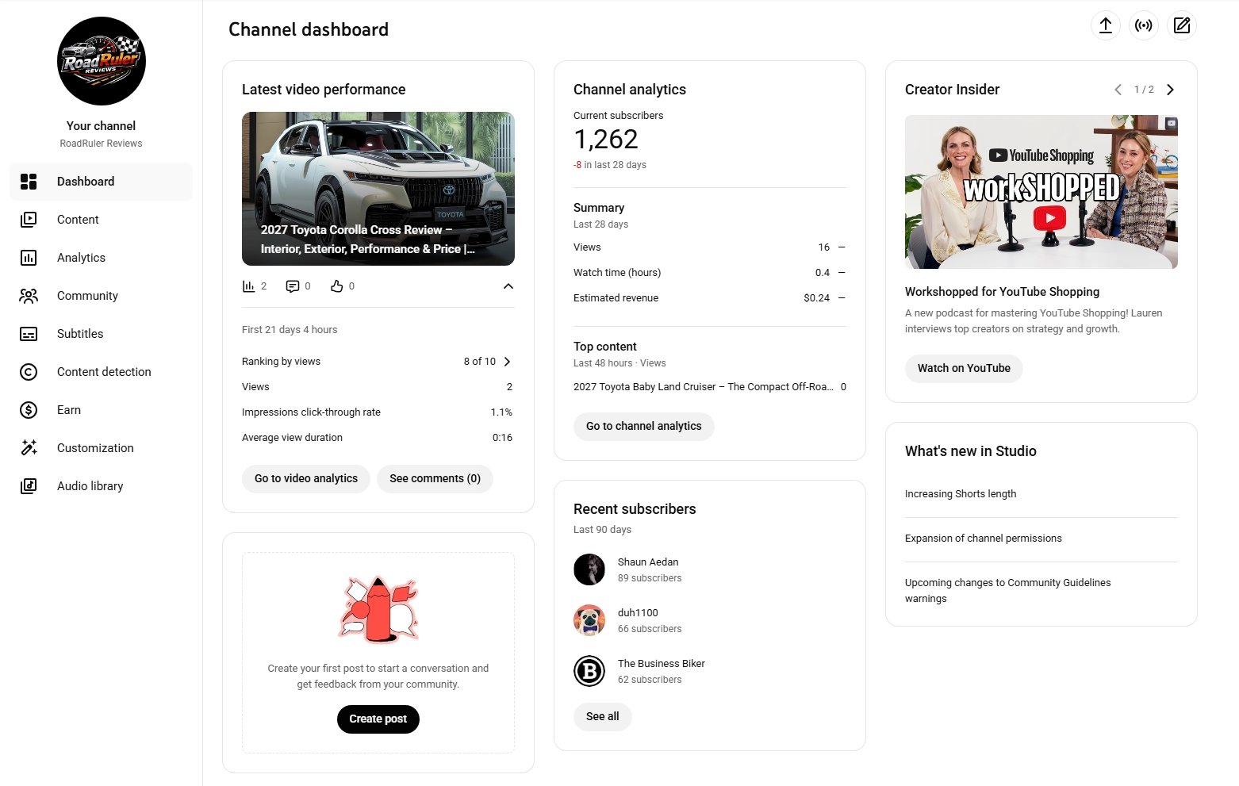Screen dimensions: 1239x786
Task: Click the Customization magic wand icon
Action: click(x=29, y=448)
